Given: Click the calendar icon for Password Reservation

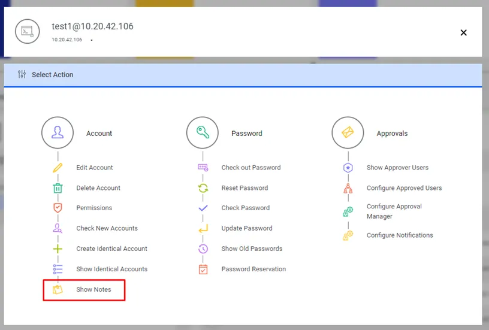Looking at the screenshot, I should click(203, 269).
